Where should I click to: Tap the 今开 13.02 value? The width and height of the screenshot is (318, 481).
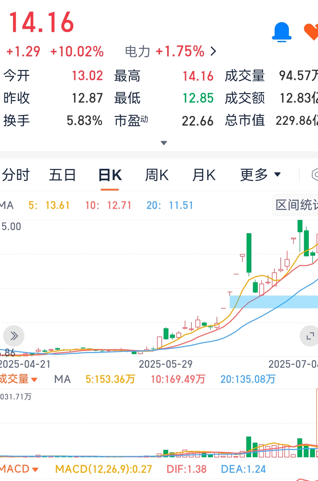tap(88, 76)
